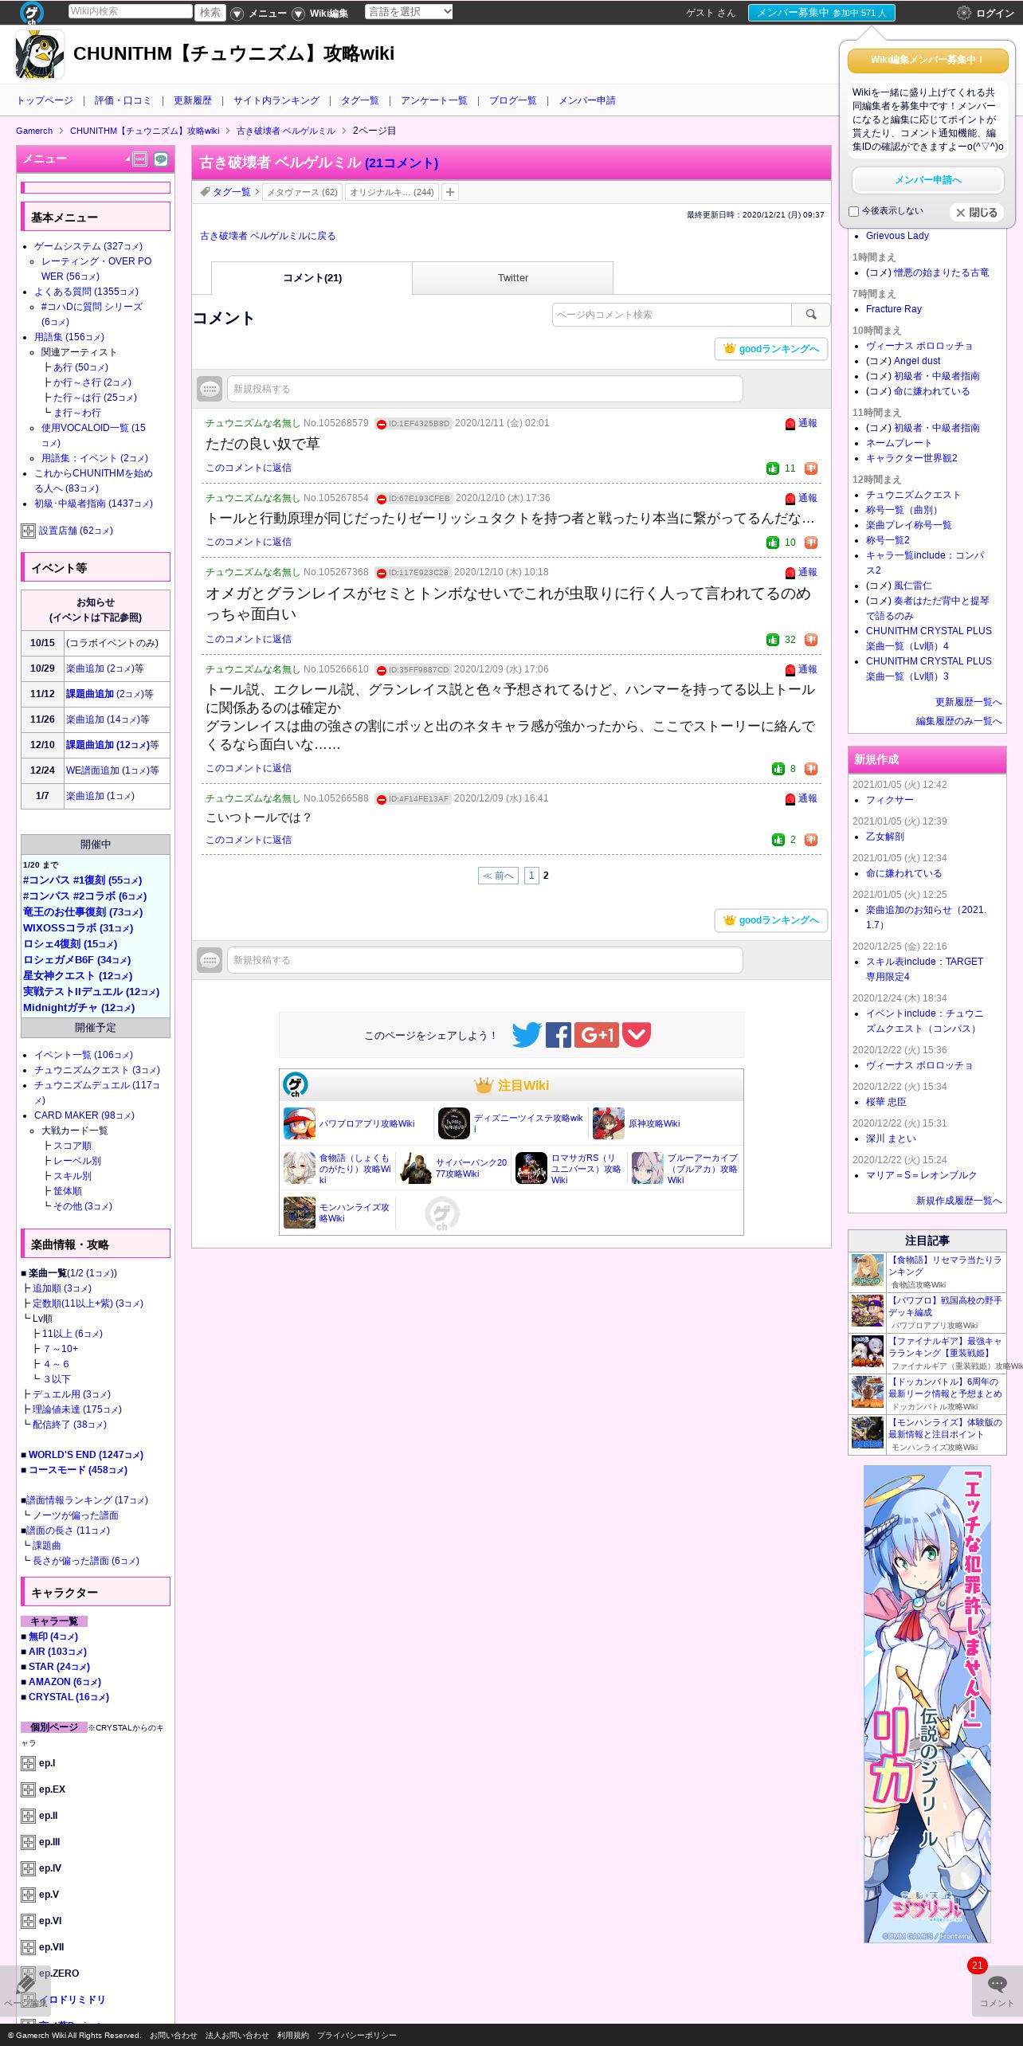Open the 【食物語】リセマラ当たりランキング article
The image size is (1023, 2046).
945,1266
